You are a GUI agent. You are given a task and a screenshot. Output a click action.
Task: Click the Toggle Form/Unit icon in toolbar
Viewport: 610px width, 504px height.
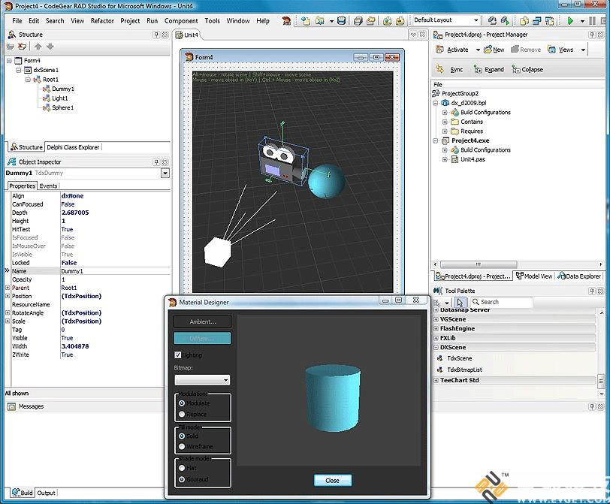tap(550, 20)
